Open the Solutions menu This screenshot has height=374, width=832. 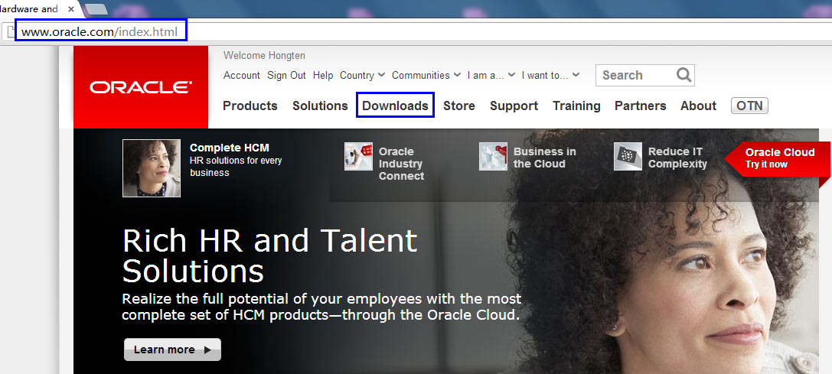320,106
